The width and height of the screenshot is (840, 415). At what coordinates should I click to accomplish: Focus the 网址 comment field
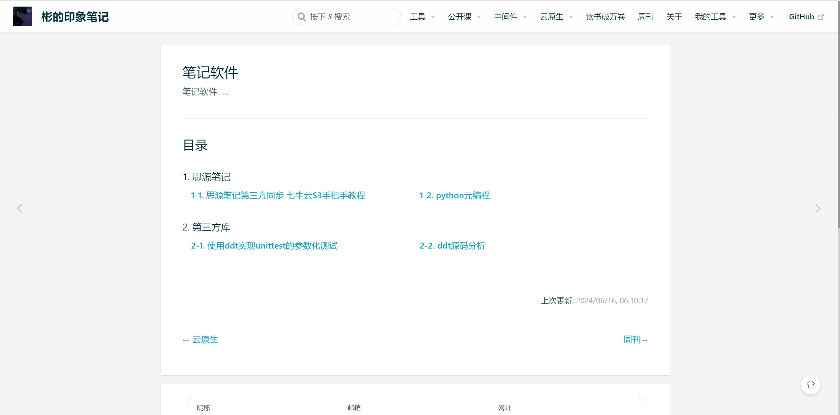click(566, 408)
